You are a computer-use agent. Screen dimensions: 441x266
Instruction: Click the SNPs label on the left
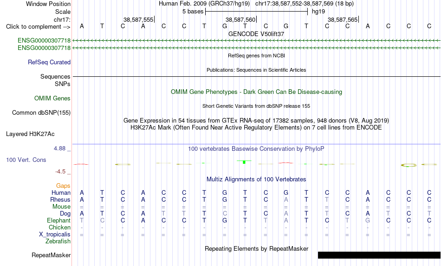(63, 84)
